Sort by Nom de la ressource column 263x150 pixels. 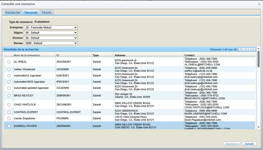[27, 55]
